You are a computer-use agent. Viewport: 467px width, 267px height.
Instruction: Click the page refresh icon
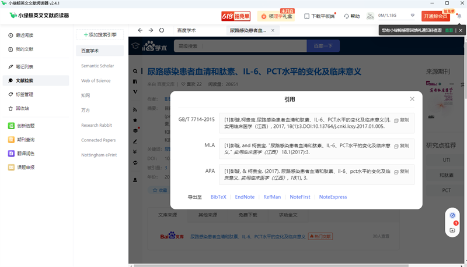tap(162, 30)
